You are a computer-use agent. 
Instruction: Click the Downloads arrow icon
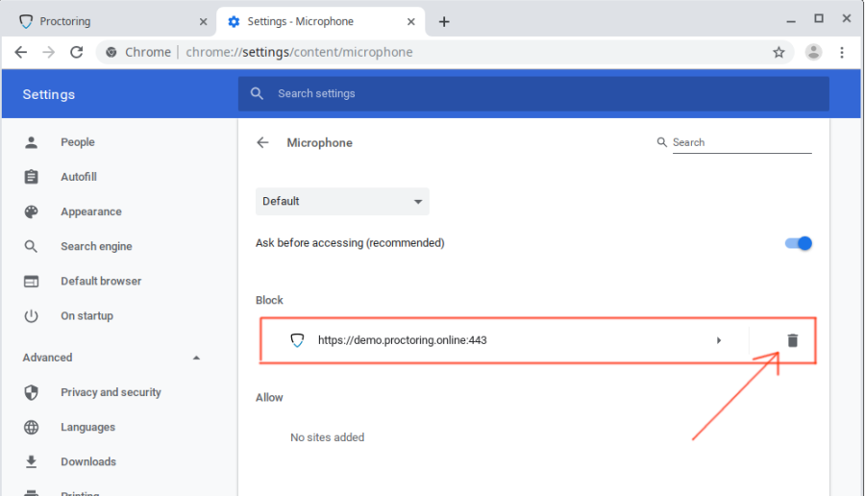pyautogui.click(x=31, y=461)
